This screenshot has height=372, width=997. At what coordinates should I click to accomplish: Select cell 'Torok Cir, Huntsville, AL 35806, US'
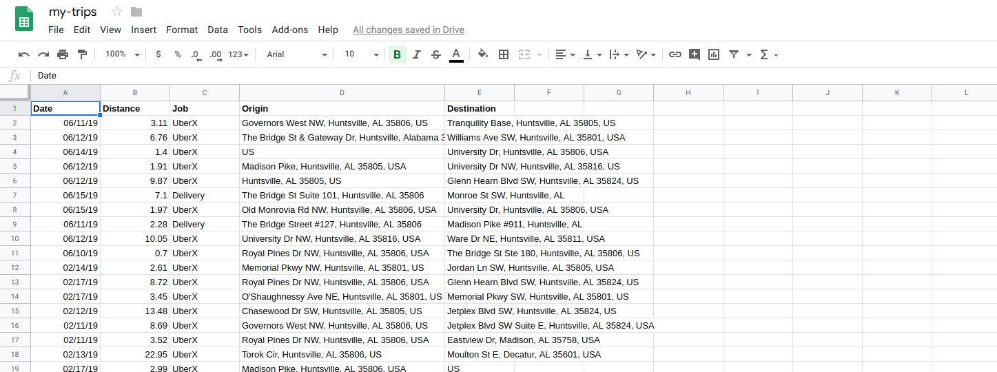pos(342,354)
